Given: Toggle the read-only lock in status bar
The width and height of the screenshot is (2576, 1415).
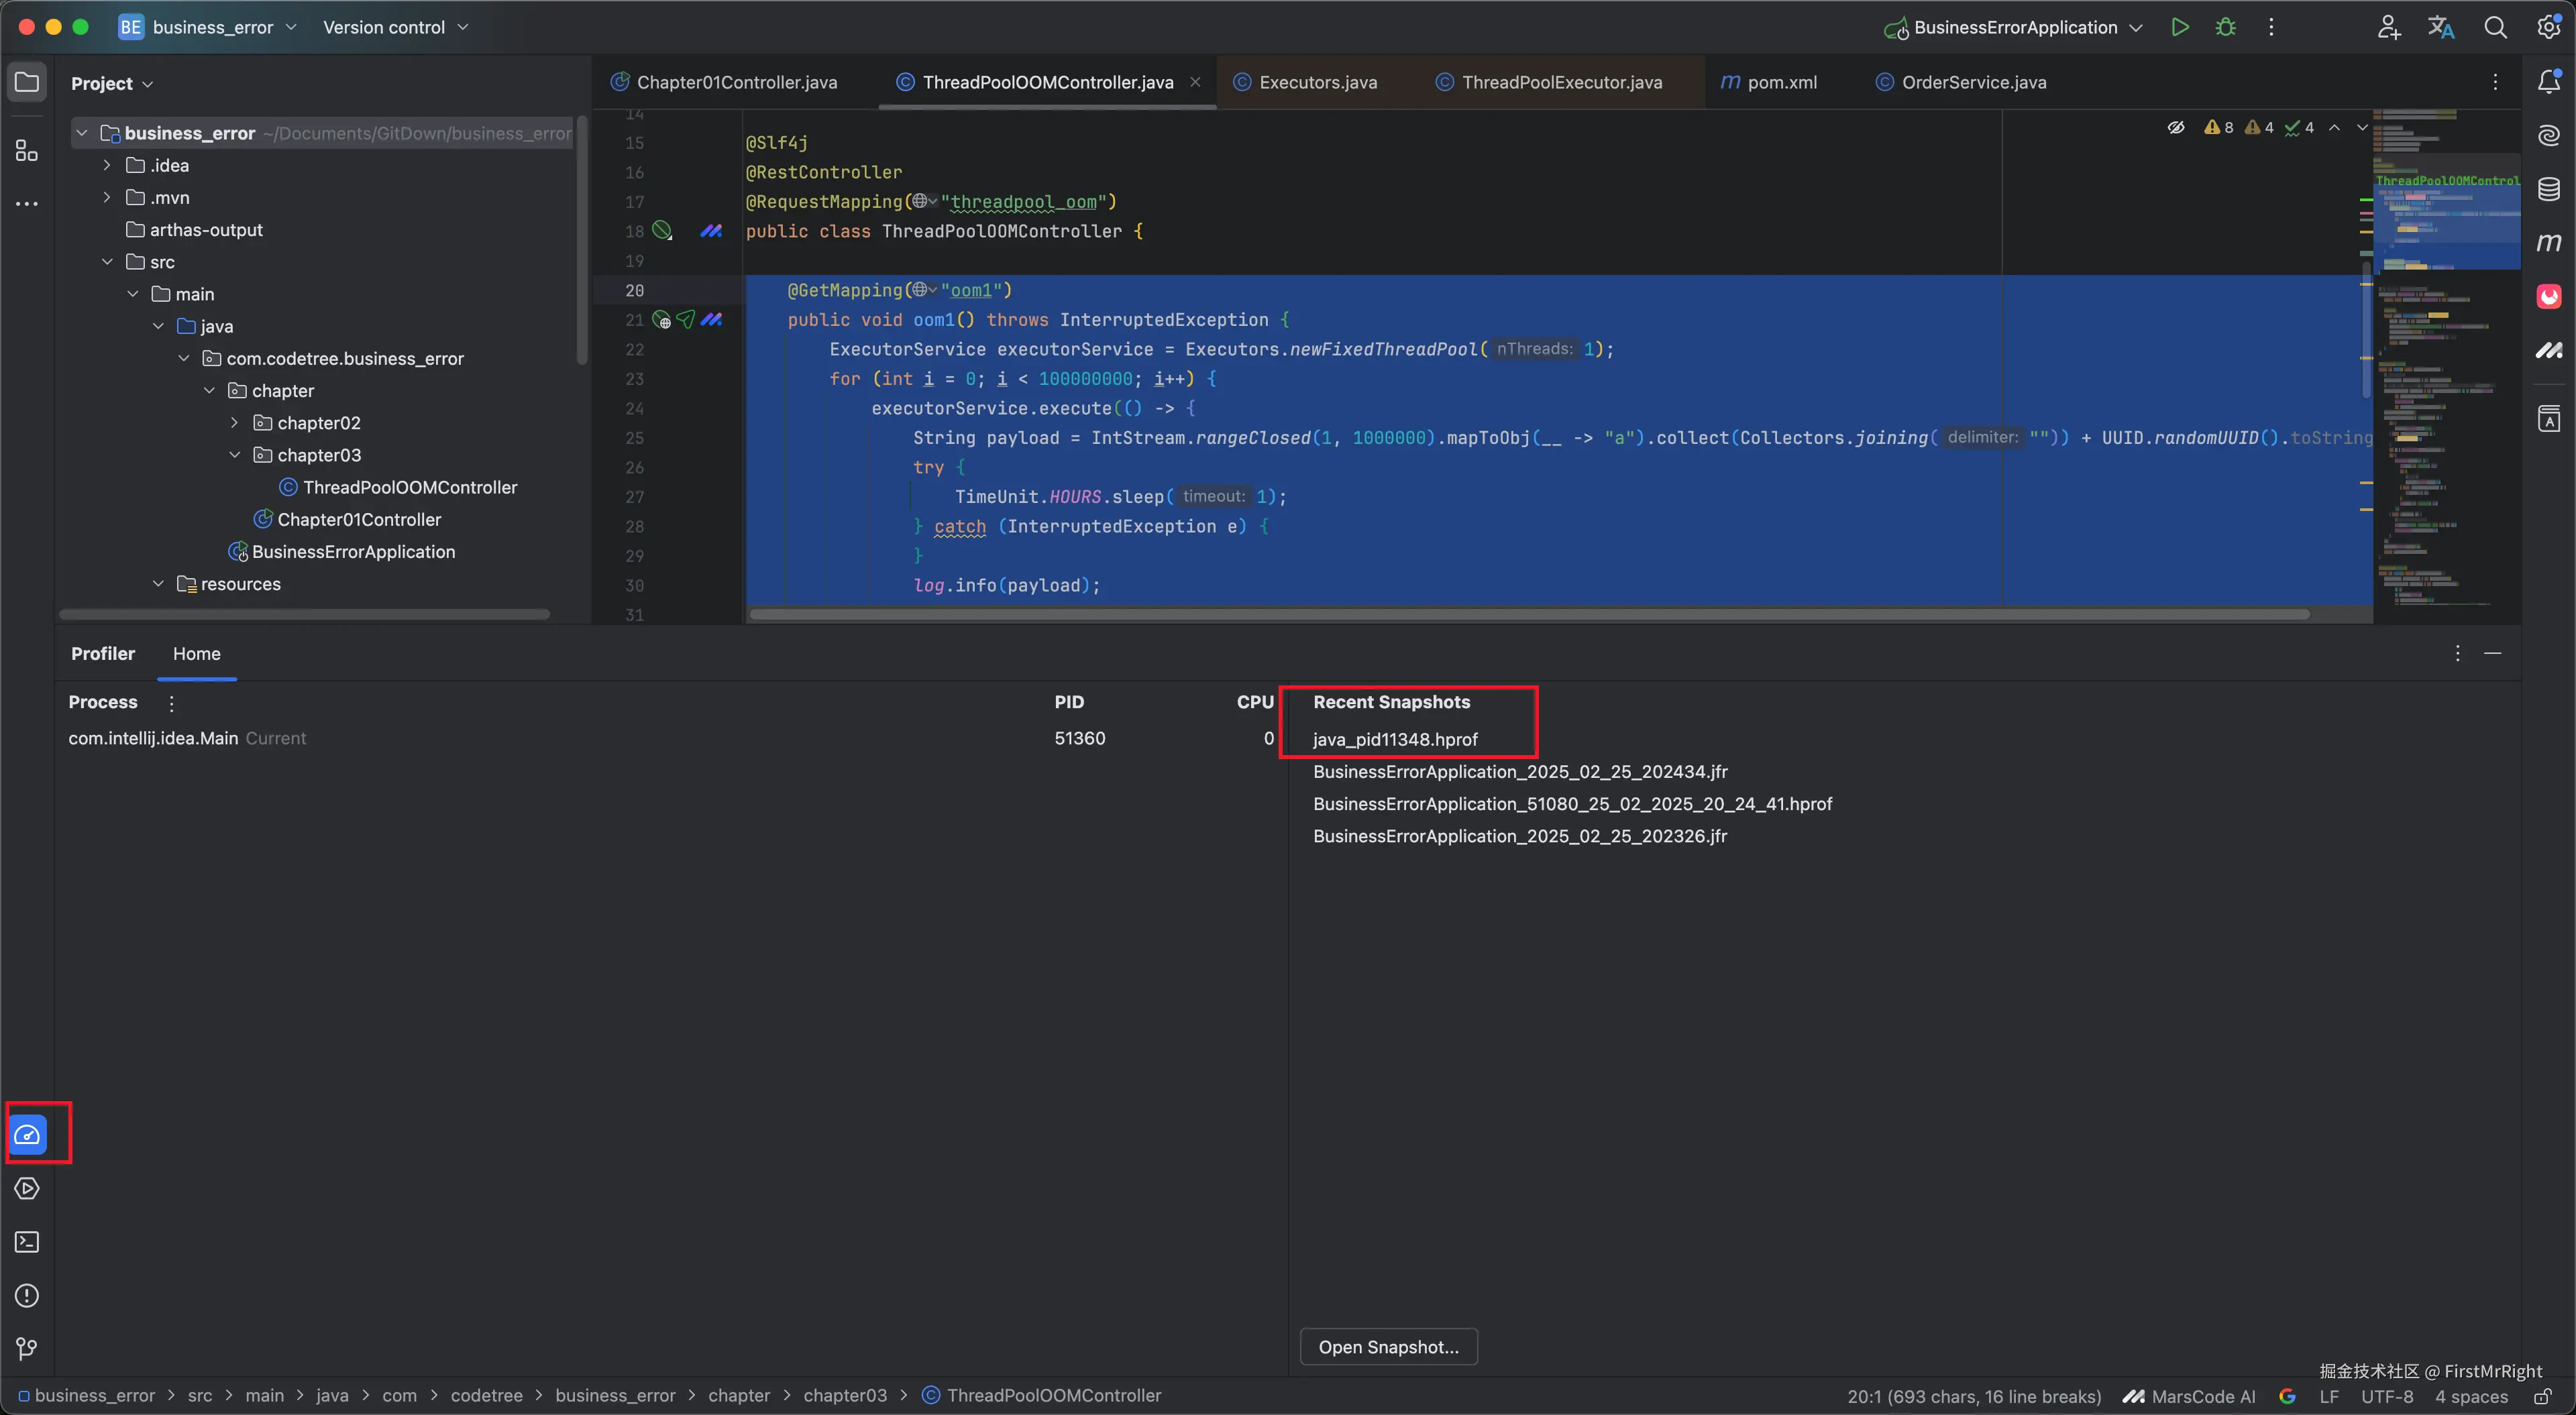Looking at the screenshot, I should pos(2544,1396).
